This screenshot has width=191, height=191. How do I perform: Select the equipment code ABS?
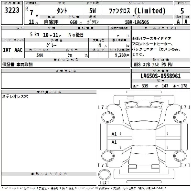pos(137,64)
